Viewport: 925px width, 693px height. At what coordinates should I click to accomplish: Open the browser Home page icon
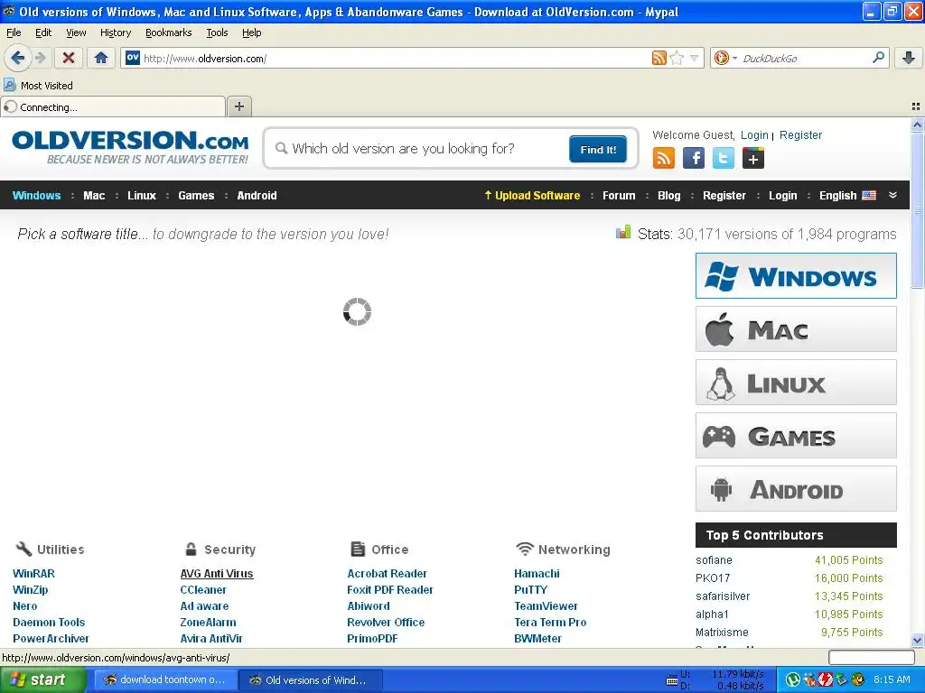click(101, 58)
